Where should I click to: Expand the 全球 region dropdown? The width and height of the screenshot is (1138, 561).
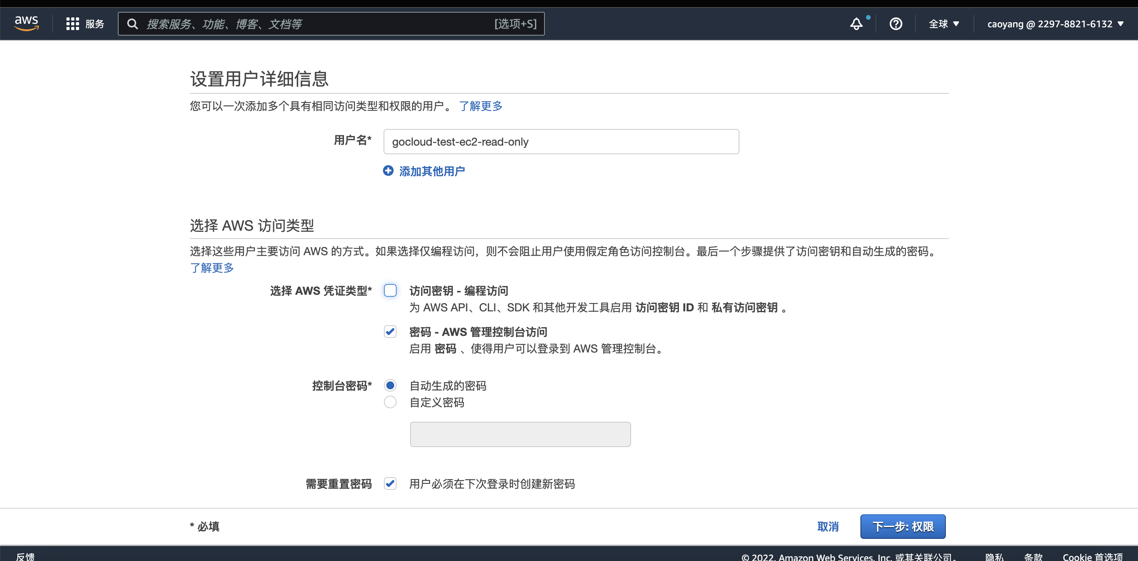(x=943, y=24)
